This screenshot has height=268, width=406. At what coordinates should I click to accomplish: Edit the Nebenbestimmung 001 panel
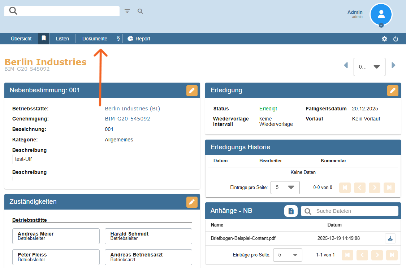192,91
